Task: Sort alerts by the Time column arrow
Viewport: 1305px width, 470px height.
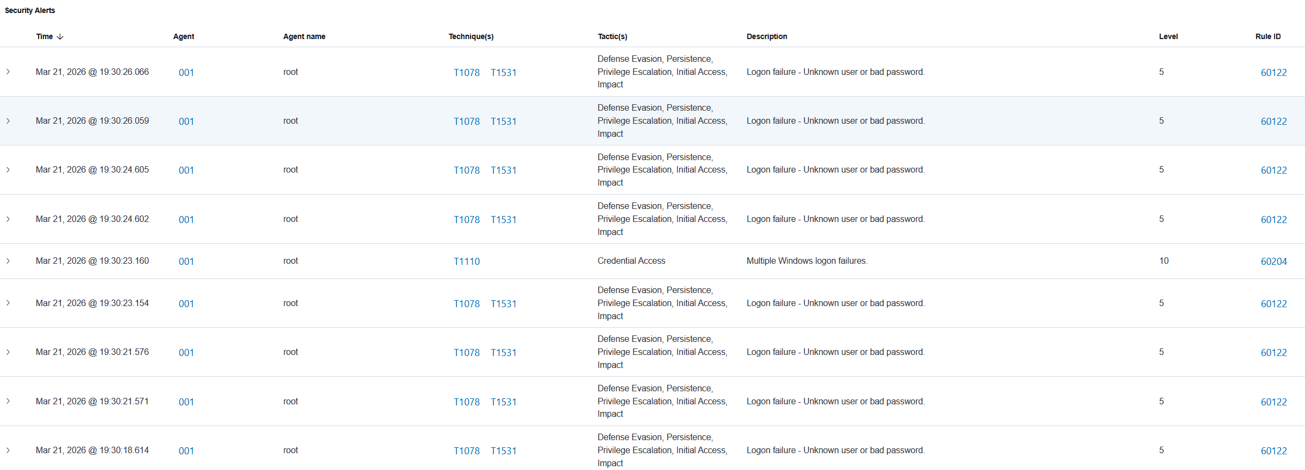Action: pyautogui.click(x=60, y=37)
